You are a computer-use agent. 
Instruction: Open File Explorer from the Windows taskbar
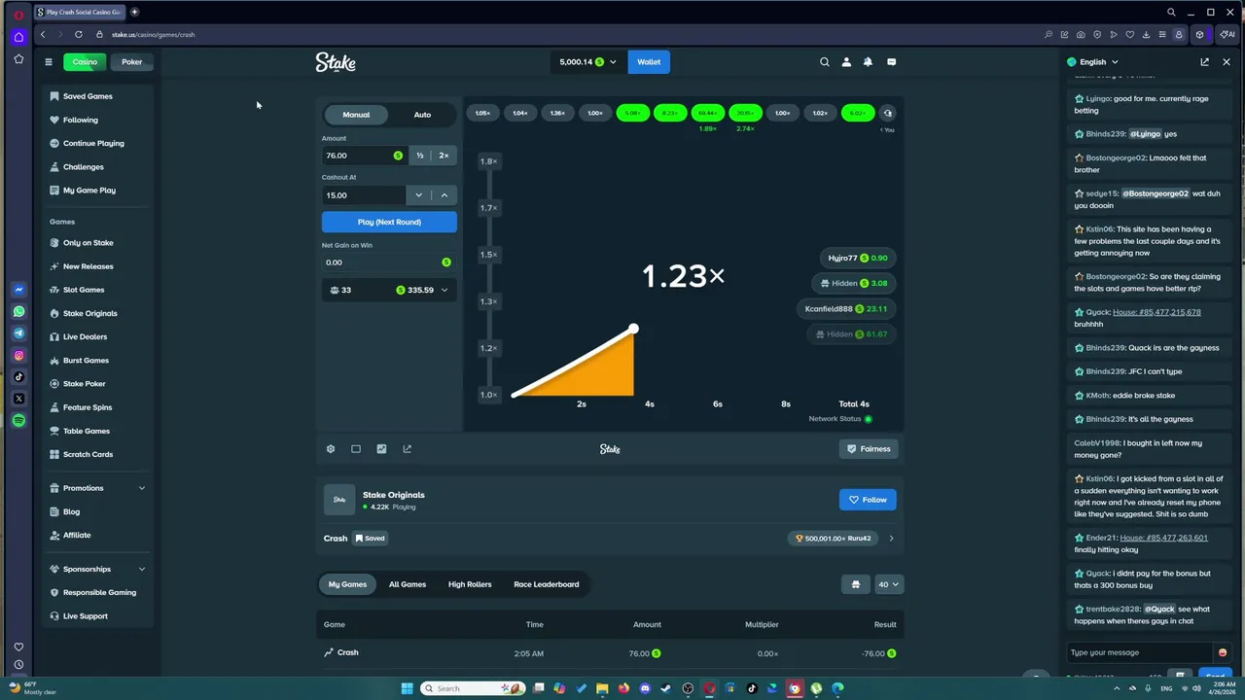click(x=602, y=688)
